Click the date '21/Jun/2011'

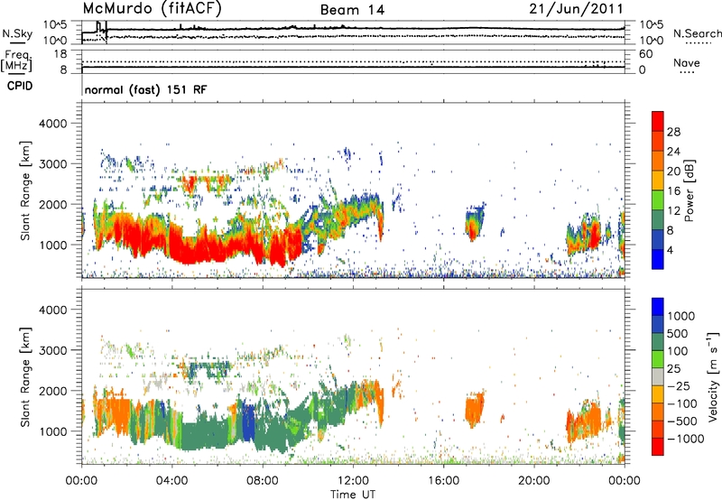pos(576,8)
